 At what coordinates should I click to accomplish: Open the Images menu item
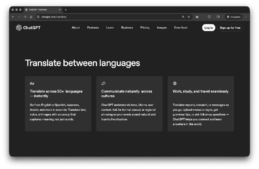click(162, 28)
